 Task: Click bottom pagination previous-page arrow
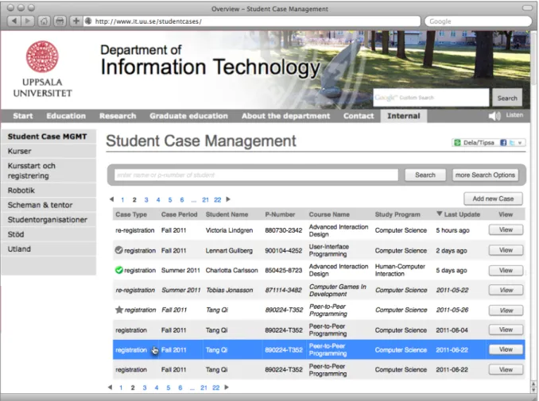tap(110, 388)
